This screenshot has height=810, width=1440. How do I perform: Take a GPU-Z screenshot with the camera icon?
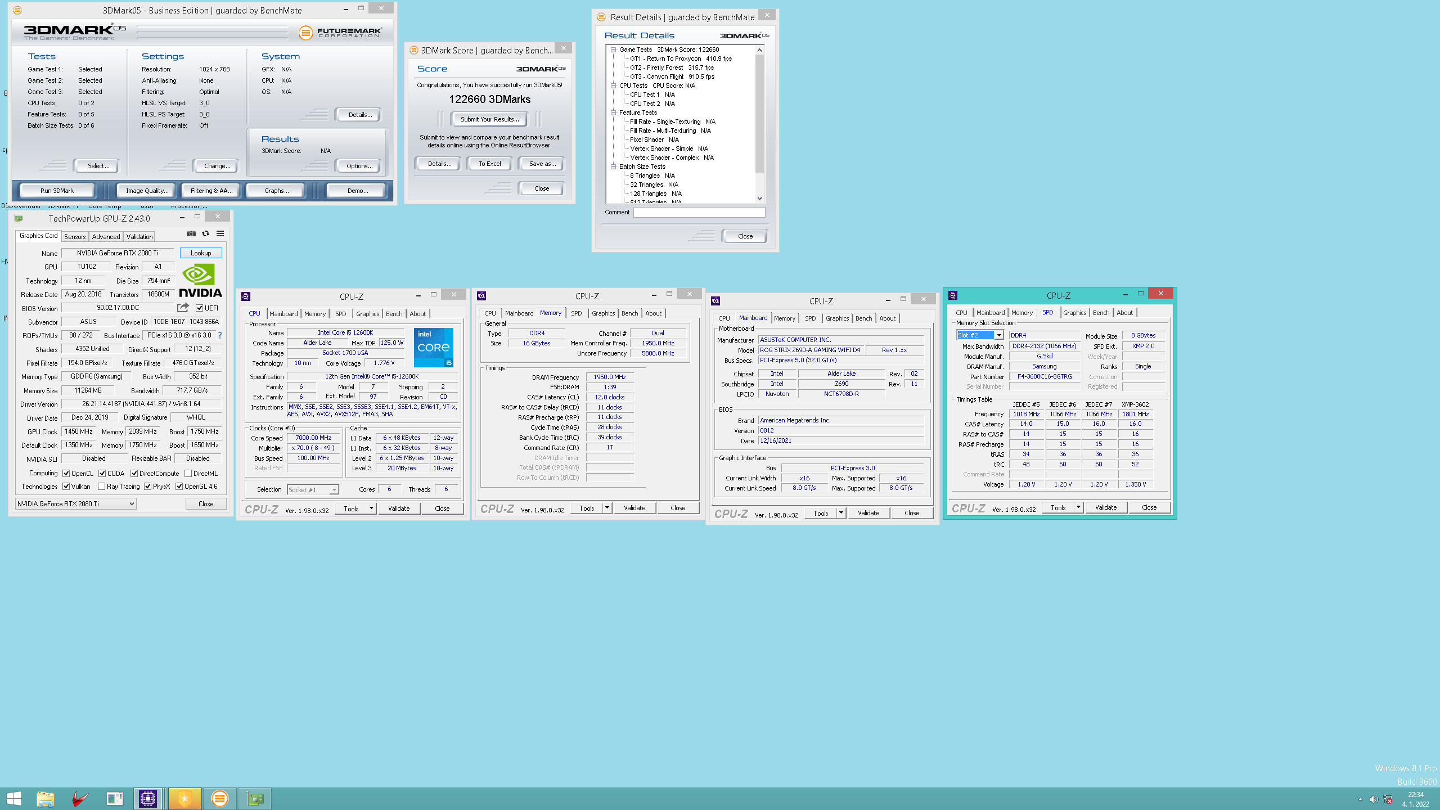[191, 233]
